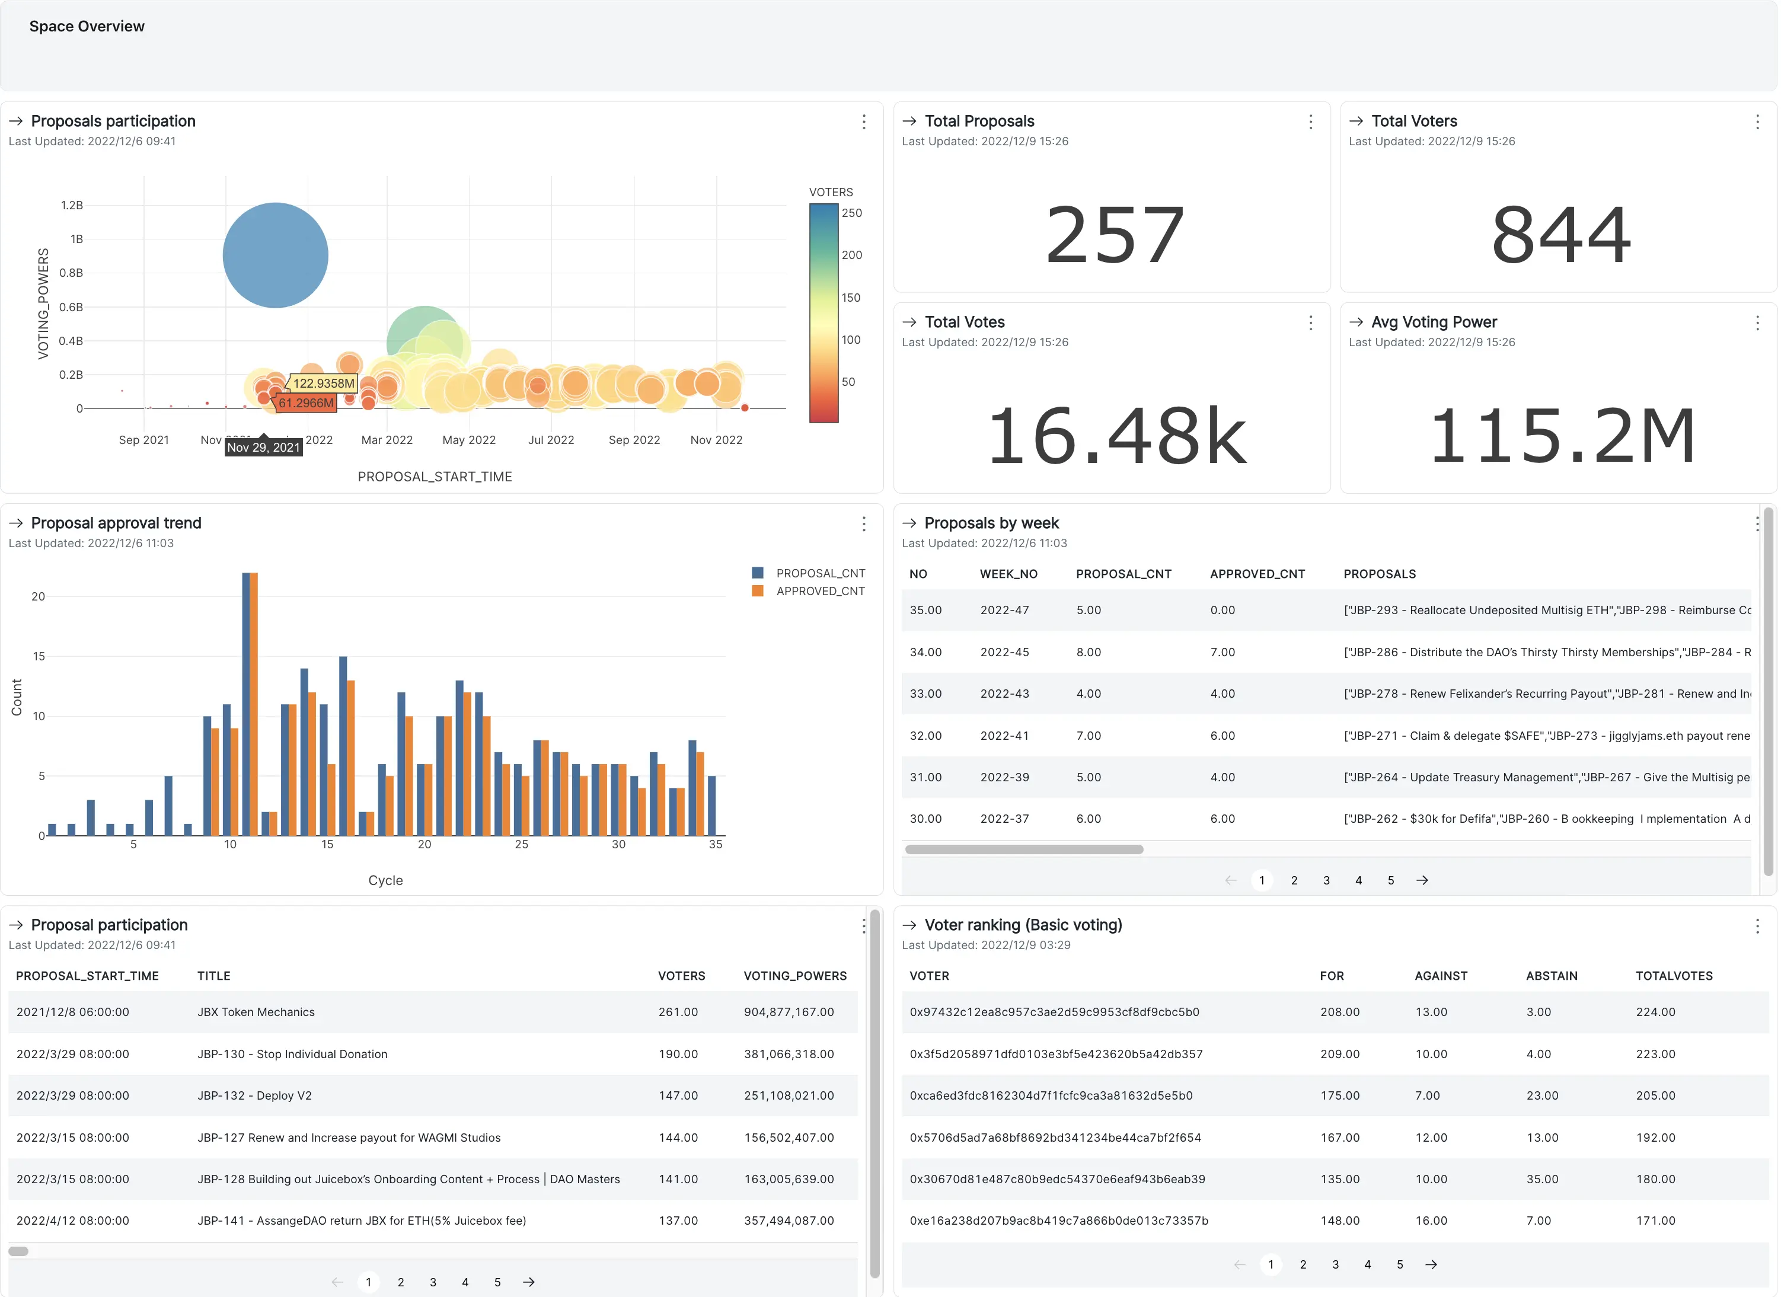Image resolution: width=1781 pixels, height=1297 pixels.
Task: Expand the Total Votes card via its arrow
Action: tap(910, 322)
